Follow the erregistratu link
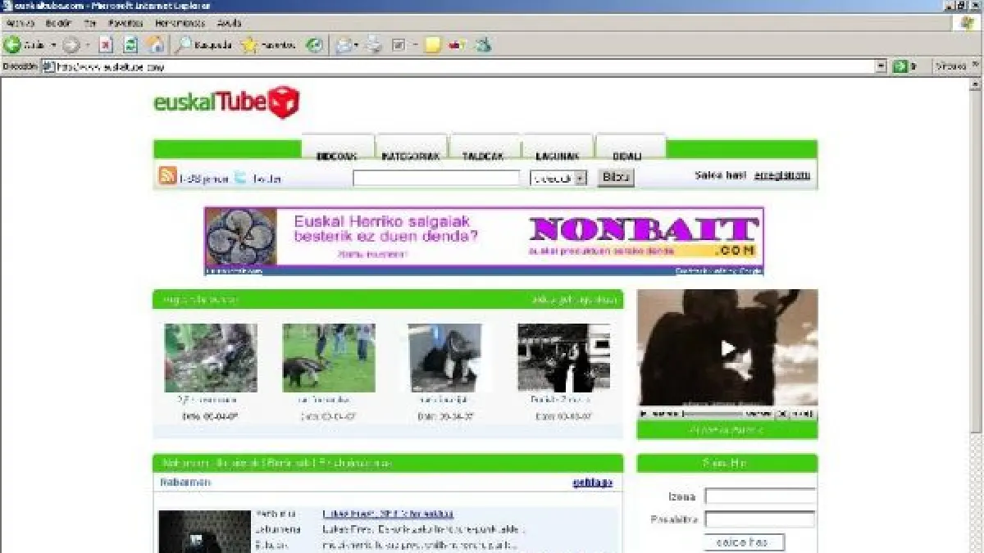The height and width of the screenshot is (553, 984). (x=781, y=175)
